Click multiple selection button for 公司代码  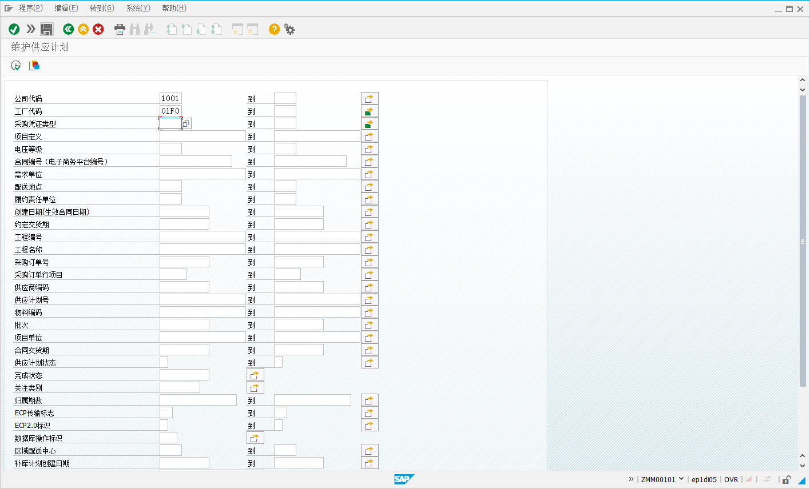point(370,99)
